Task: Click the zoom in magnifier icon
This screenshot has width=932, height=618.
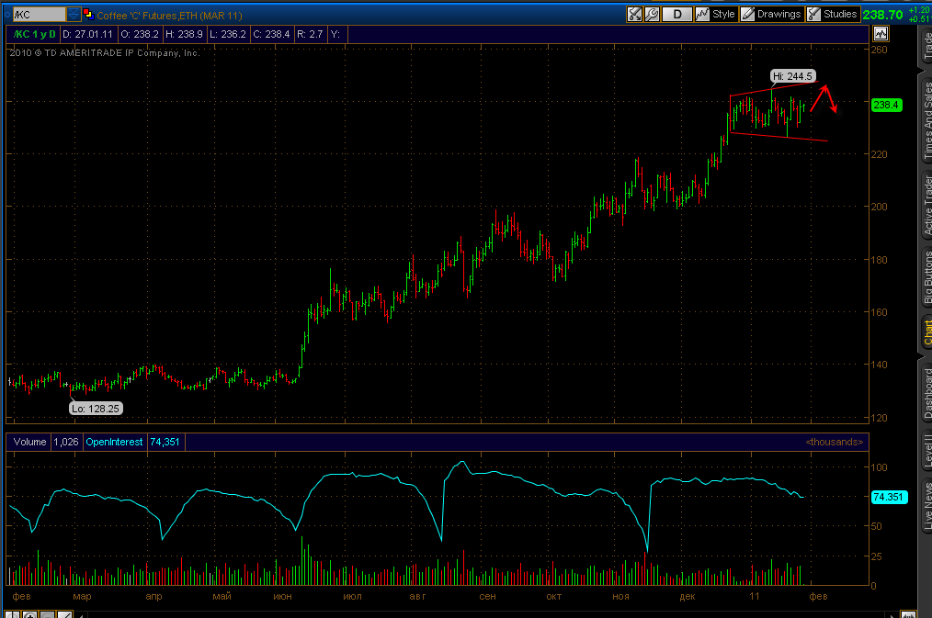Action: pyautogui.click(x=30, y=615)
